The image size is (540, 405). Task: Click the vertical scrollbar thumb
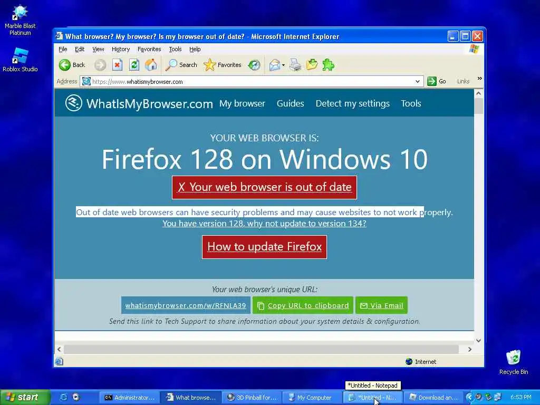click(x=479, y=106)
